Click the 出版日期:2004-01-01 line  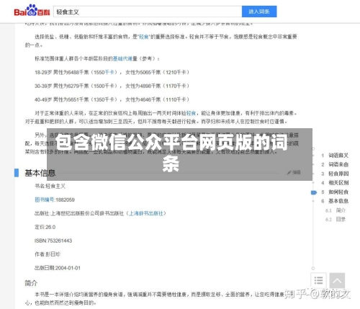point(58,268)
